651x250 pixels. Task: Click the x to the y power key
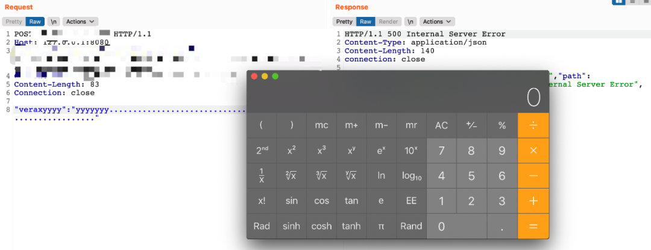[351, 151]
